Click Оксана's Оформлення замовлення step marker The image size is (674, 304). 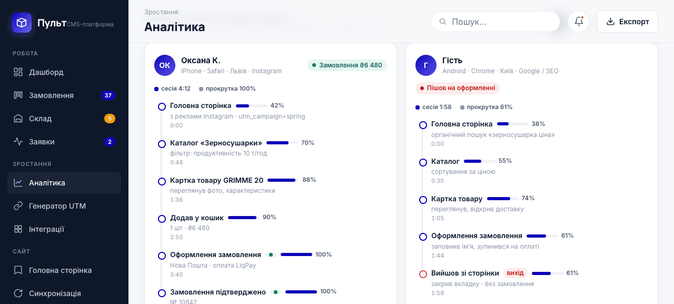(162, 256)
